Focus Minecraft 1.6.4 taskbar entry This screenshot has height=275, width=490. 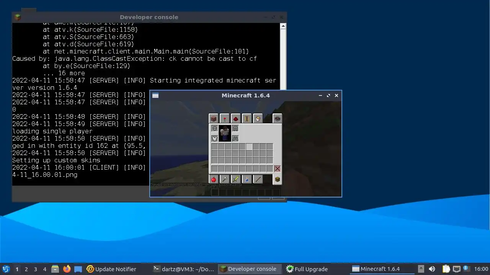click(x=383, y=269)
